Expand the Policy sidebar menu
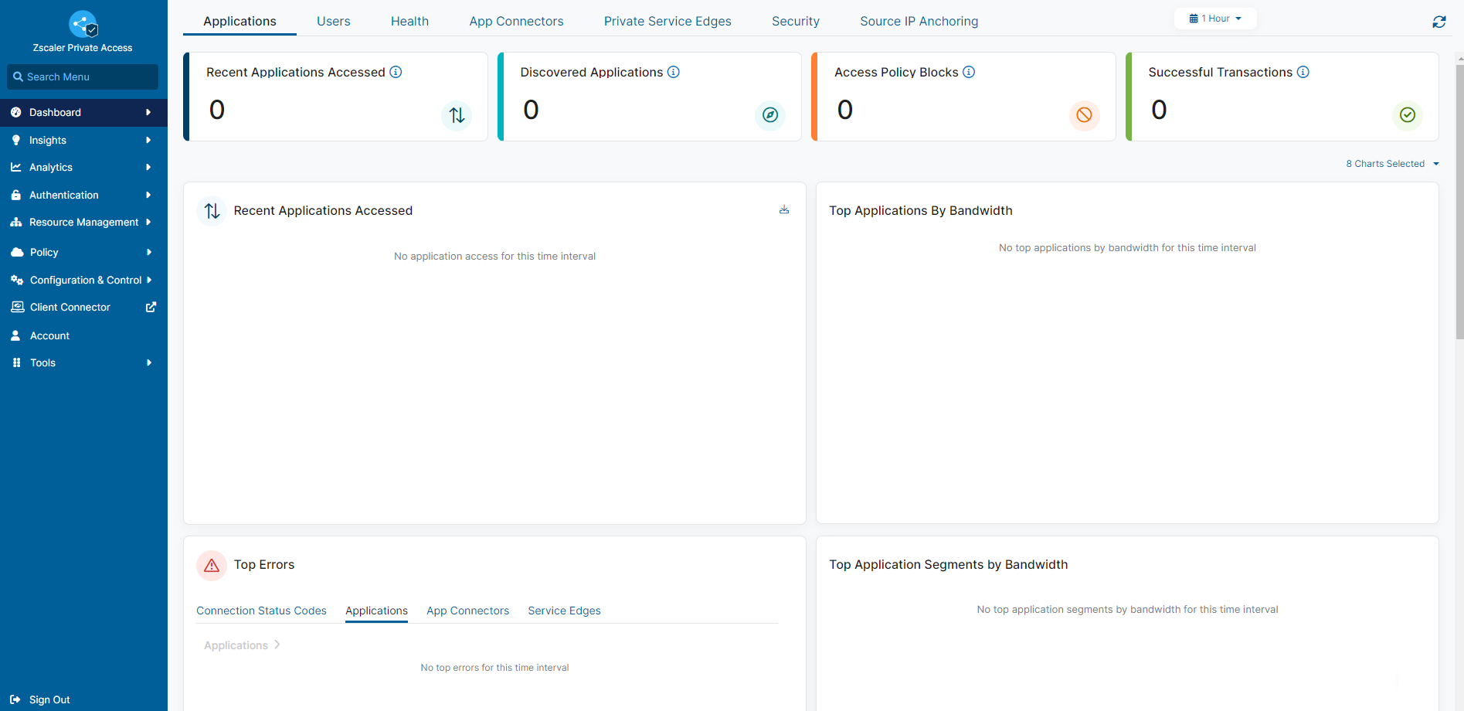The height and width of the screenshot is (711, 1464). pos(83,252)
